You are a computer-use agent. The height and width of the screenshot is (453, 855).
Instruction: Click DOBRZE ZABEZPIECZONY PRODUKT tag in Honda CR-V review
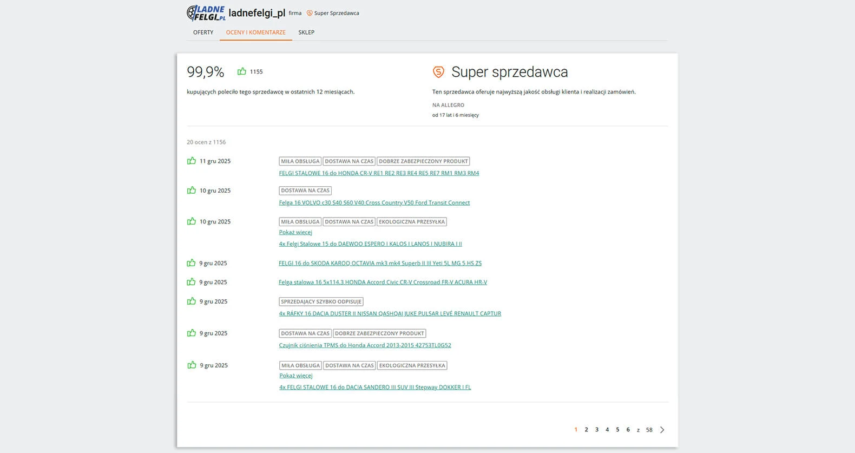(423, 161)
